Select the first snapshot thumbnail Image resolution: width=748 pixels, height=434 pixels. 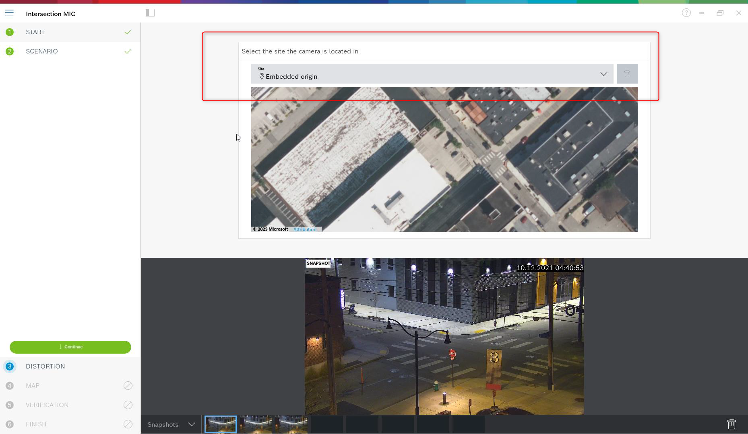[221, 424]
